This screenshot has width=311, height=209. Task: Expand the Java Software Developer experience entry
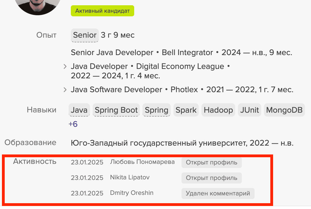point(65,90)
